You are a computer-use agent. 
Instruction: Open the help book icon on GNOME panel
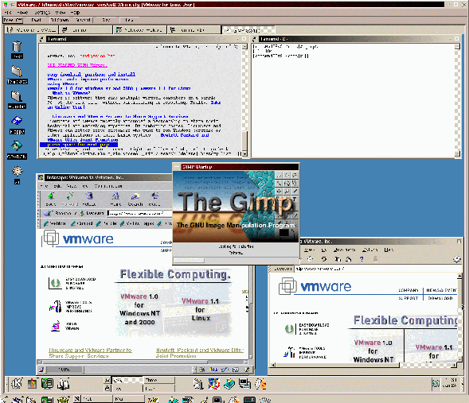click(x=64, y=384)
